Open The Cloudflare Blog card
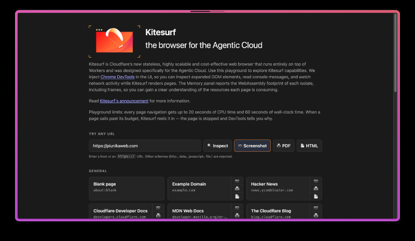The height and width of the screenshot is (241, 415). pos(279,211)
